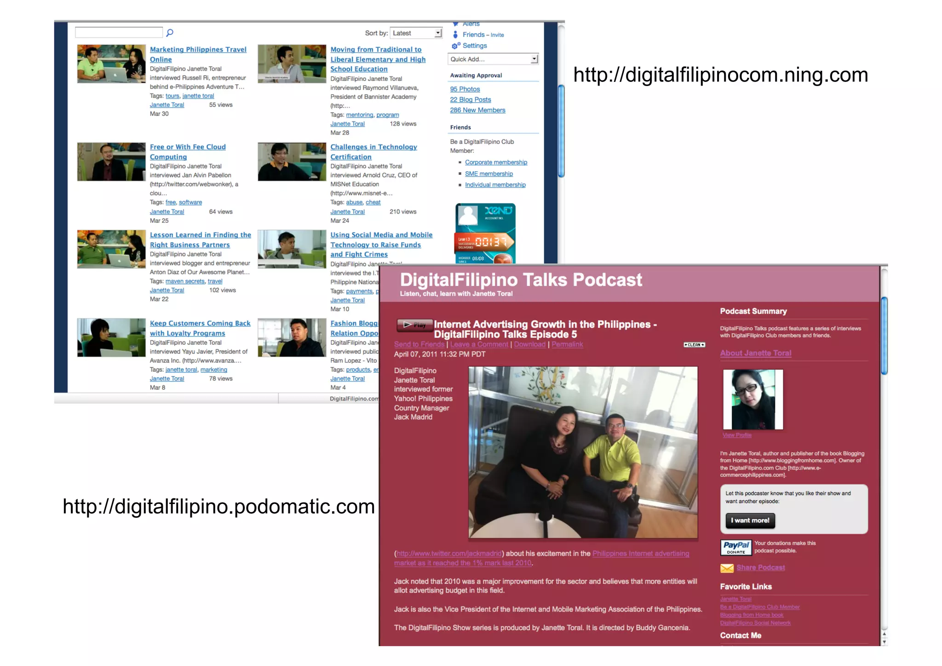Click the mentoring tag
Image resolution: width=942 pixels, height=666 pixels.
[360, 115]
